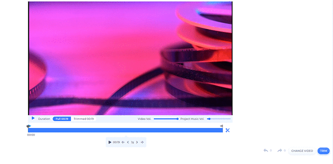Click the undo arrow icon
333x164 pixels.
266,150
